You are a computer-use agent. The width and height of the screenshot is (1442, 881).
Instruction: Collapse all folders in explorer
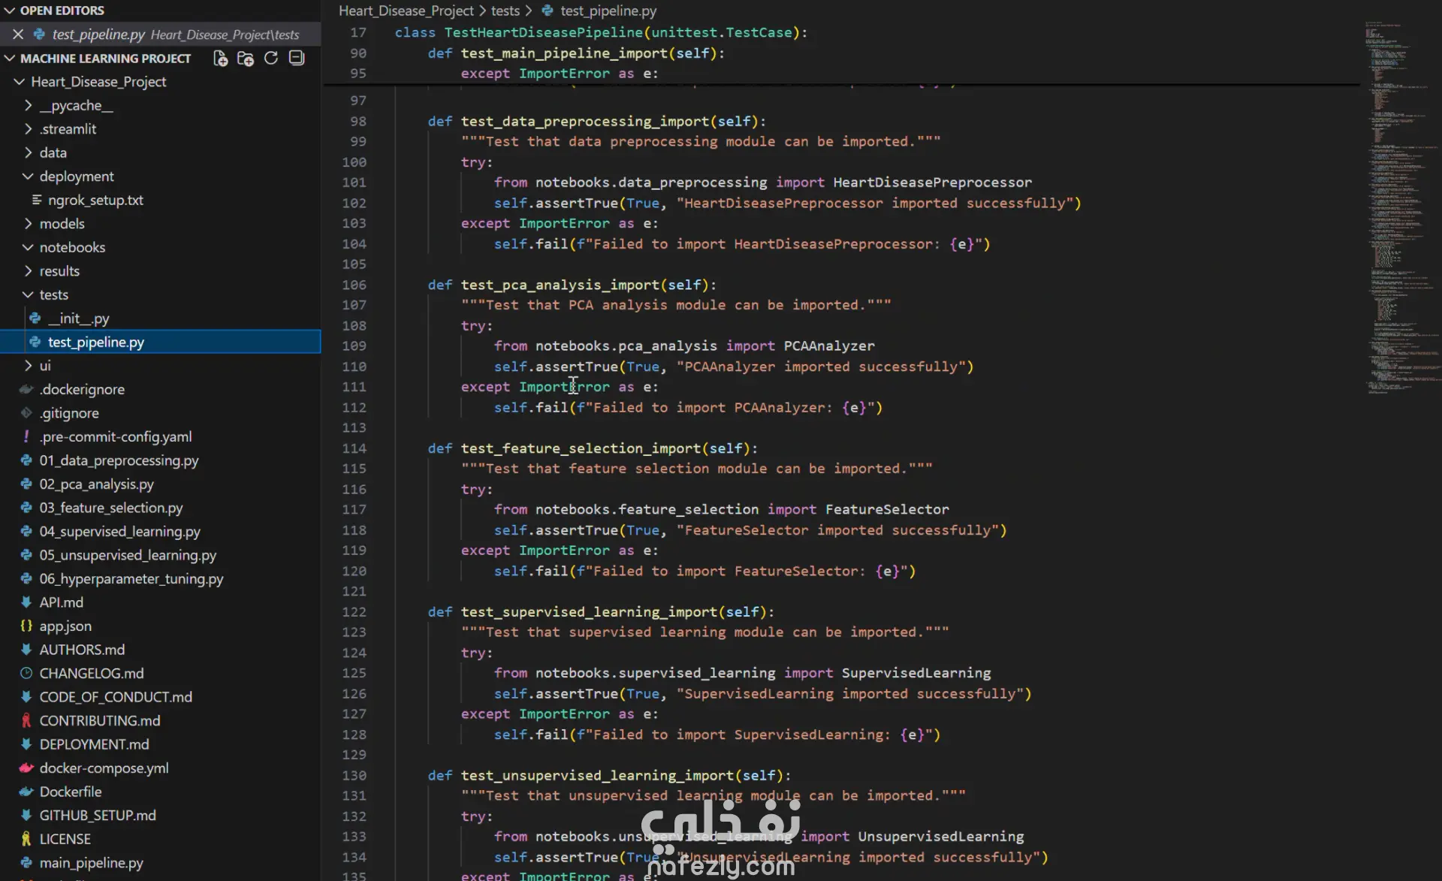pos(297,59)
